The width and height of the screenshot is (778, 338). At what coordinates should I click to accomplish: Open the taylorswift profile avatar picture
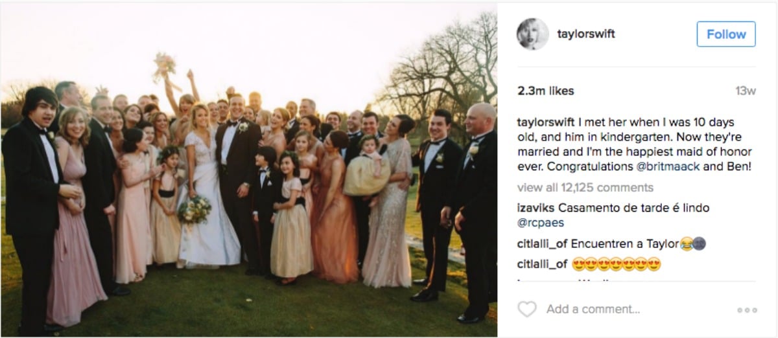[533, 34]
